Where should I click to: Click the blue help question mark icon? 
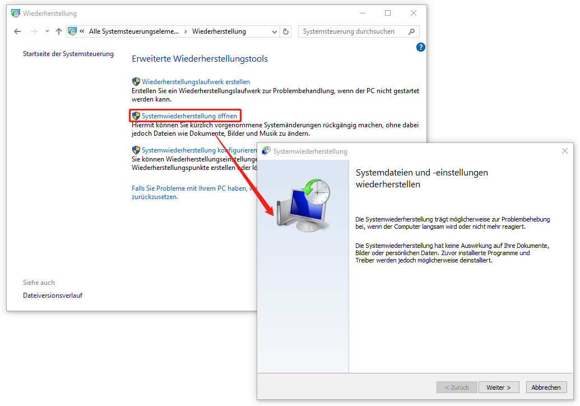pyautogui.click(x=421, y=47)
